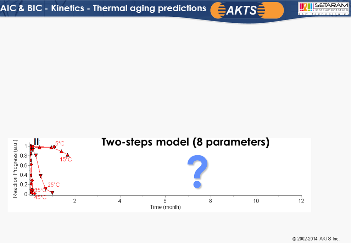Select the final inverted triangle on 25°C curve

pos(52,193)
